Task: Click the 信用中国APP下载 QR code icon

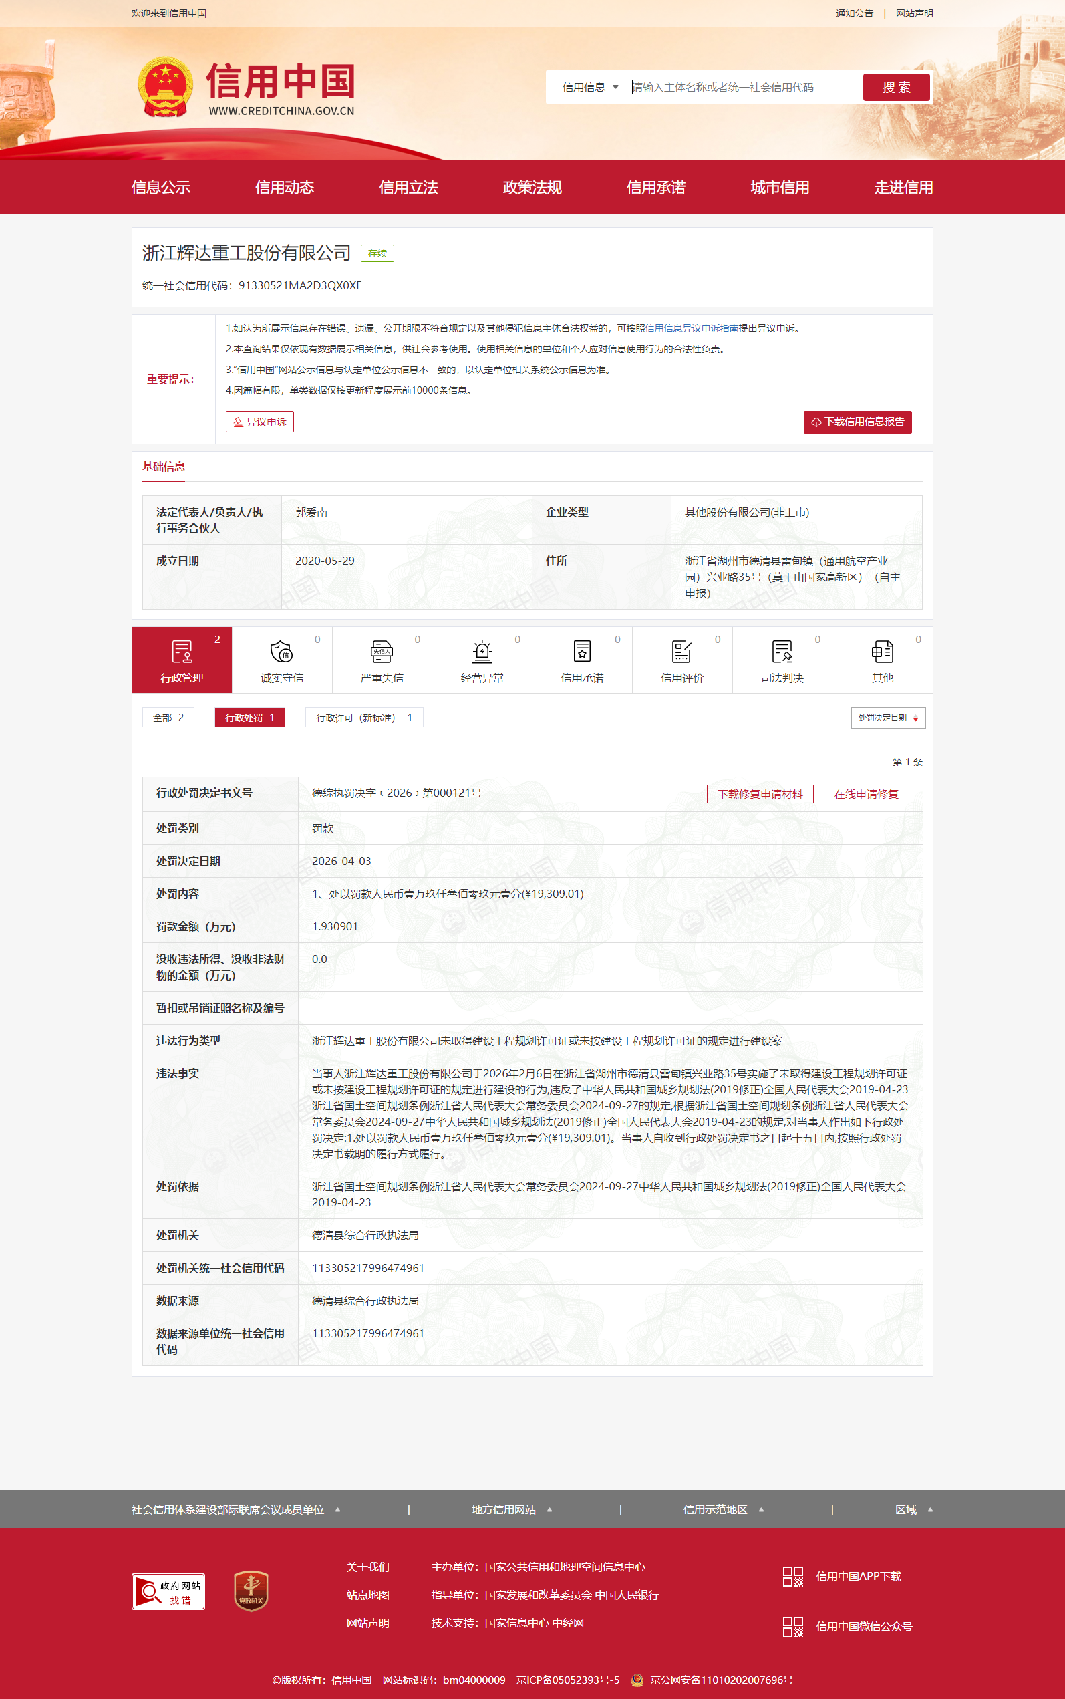Action: [x=792, y=1576]
